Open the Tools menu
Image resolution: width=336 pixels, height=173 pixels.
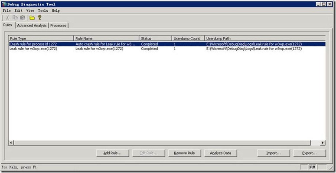tap(43, 10)
